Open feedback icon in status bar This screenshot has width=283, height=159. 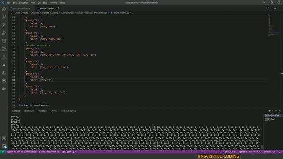(x=274, y=152)
